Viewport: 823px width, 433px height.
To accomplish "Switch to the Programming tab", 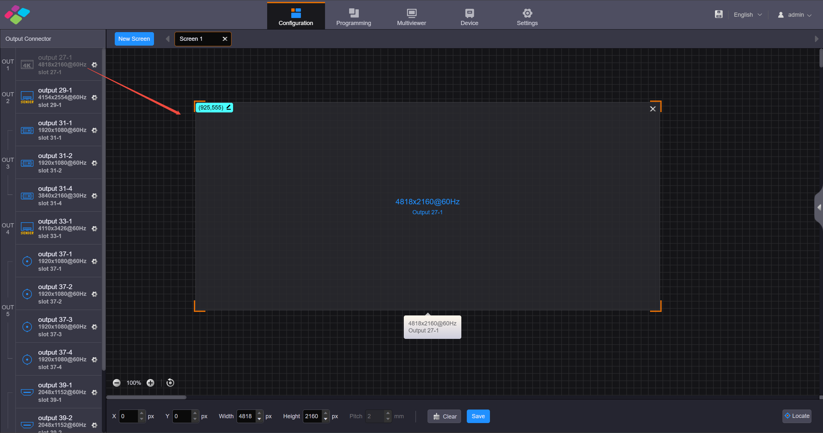I will 353,15.
